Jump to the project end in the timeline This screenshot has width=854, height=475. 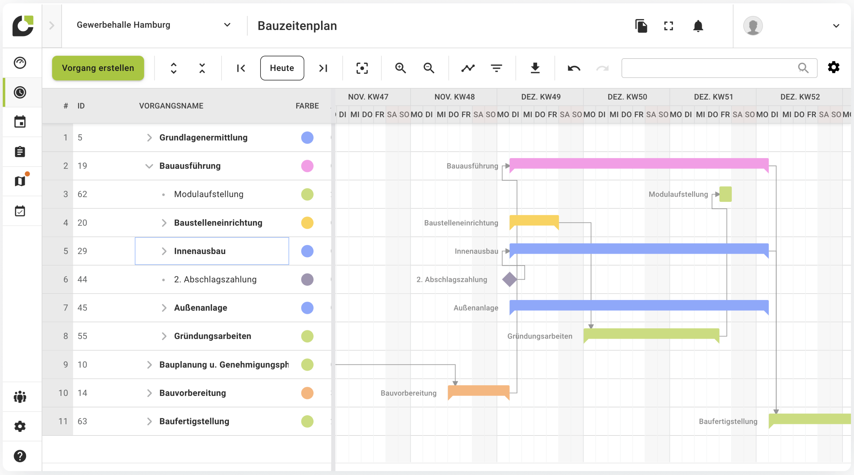(x=324, y=68)
